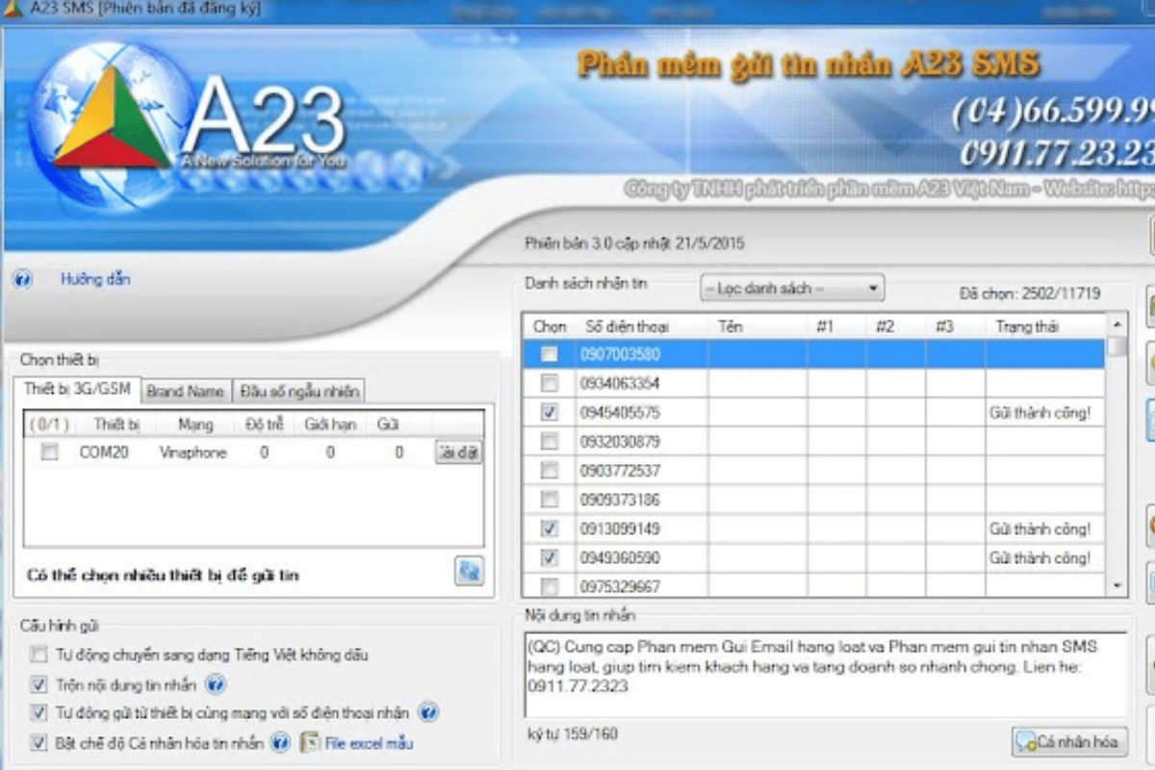
Task: Click the #2 column header
Action: click(x=896, y=327)
